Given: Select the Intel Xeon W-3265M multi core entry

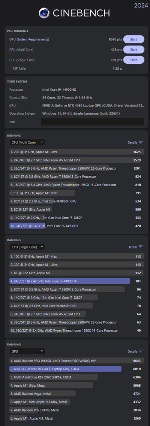Looking at the screenshot, I should [77, 160].
